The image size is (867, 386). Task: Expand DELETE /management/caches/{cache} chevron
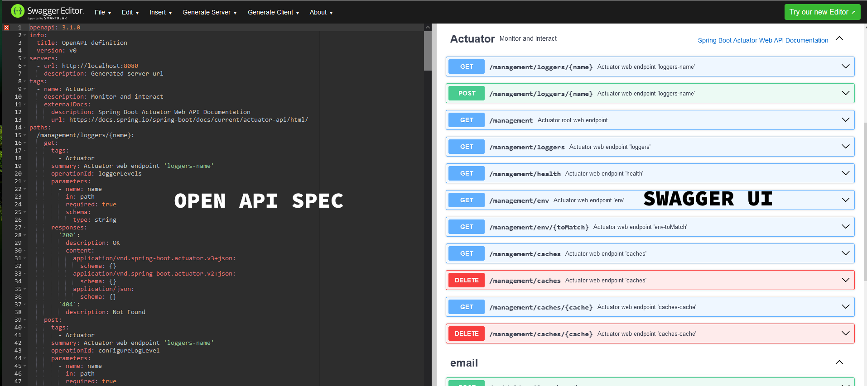[845, 334]
